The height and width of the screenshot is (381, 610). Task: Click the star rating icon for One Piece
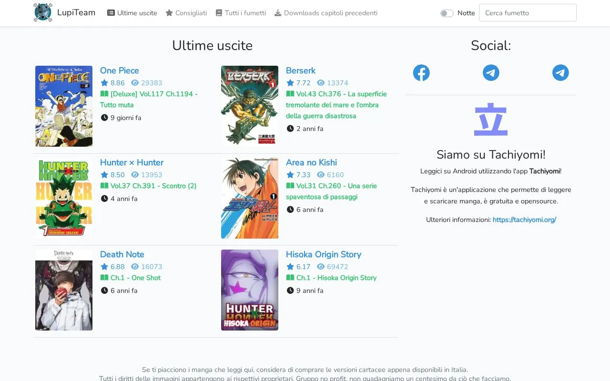pyautogui.click(x=104, y=83)
